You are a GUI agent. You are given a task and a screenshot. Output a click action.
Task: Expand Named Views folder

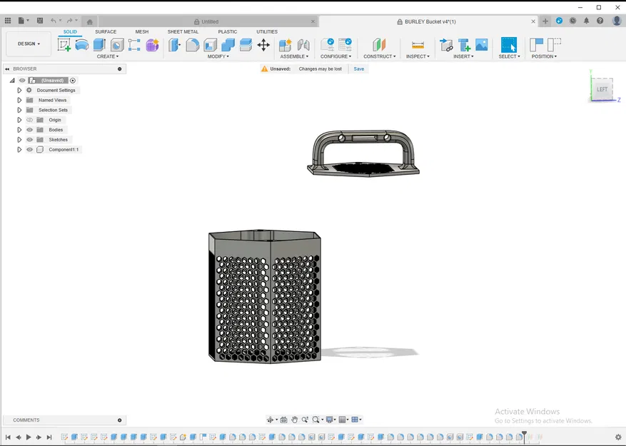(19, 100)
